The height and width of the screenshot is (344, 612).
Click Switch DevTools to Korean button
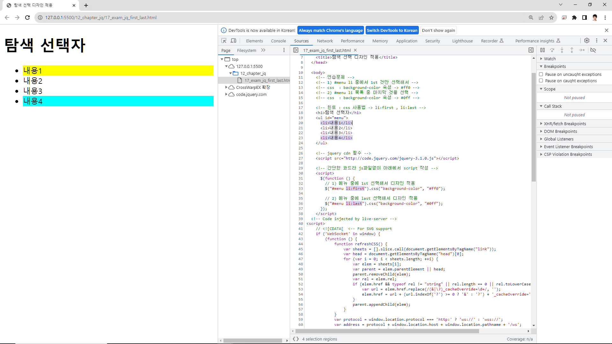(392, 30)
